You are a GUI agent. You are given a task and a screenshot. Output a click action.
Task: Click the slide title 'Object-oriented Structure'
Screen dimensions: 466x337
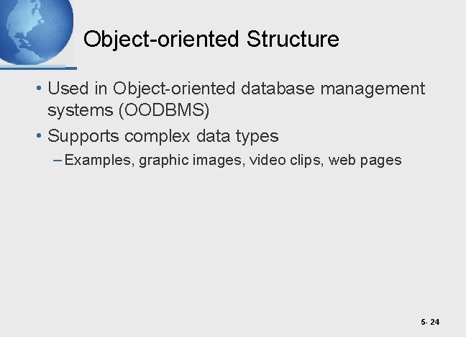[x=211, y=39]
